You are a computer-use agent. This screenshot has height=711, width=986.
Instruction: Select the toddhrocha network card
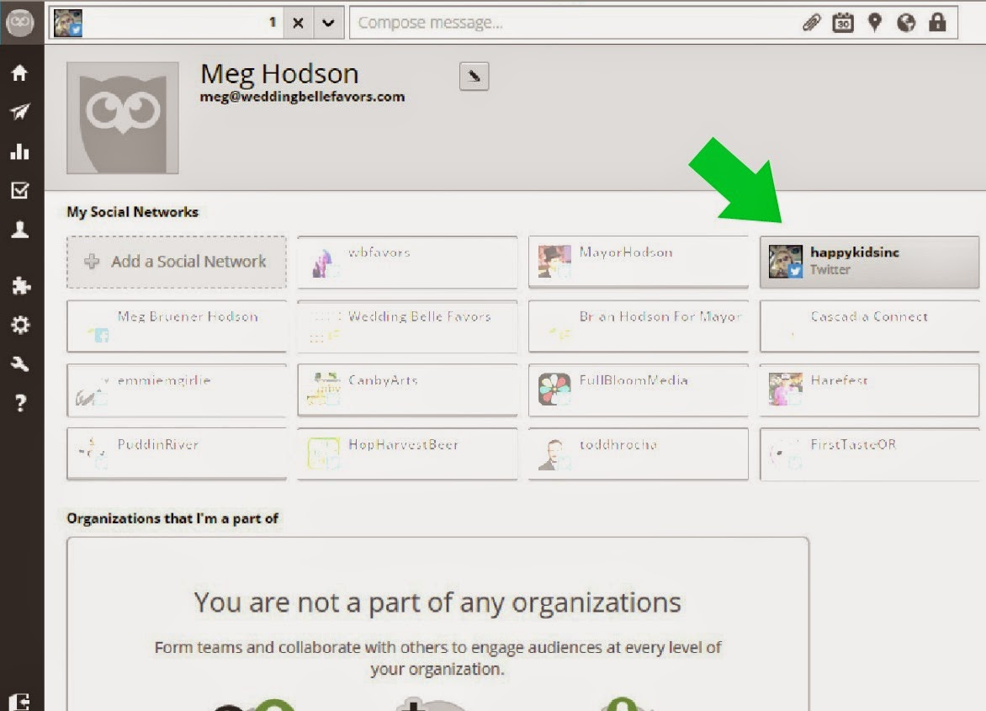tap(639, 454)
